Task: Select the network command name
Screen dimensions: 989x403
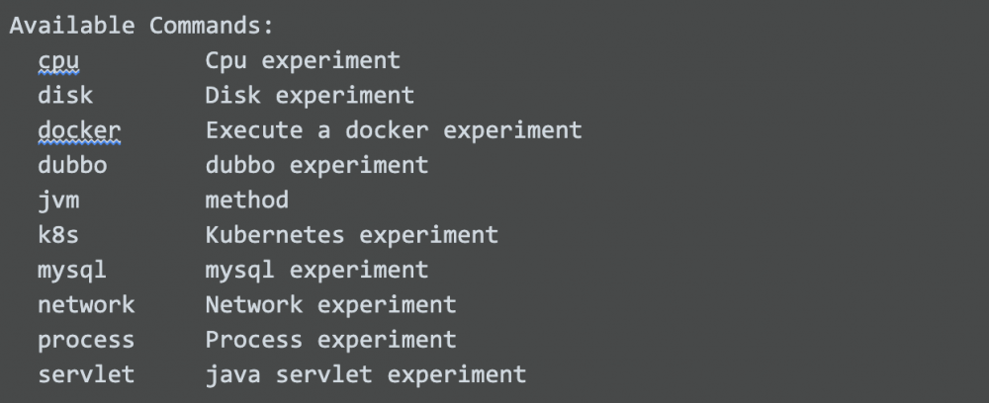Action: [86, 304]
